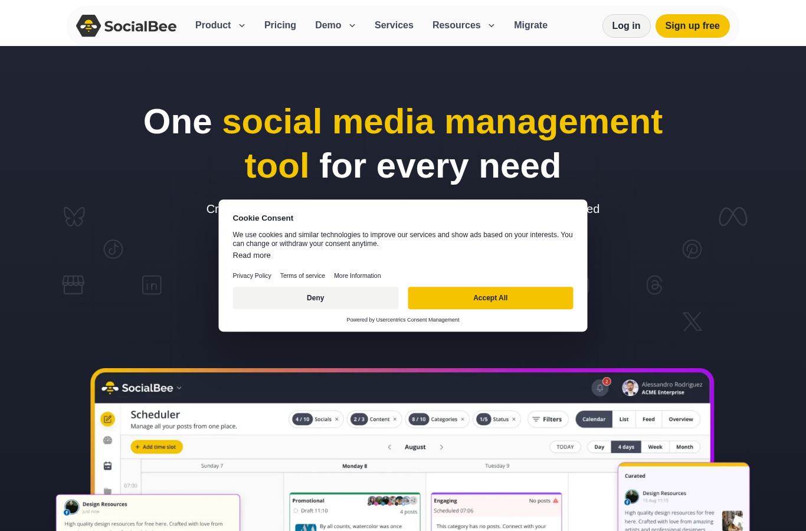Click the Threads icon

pos(654,285)
